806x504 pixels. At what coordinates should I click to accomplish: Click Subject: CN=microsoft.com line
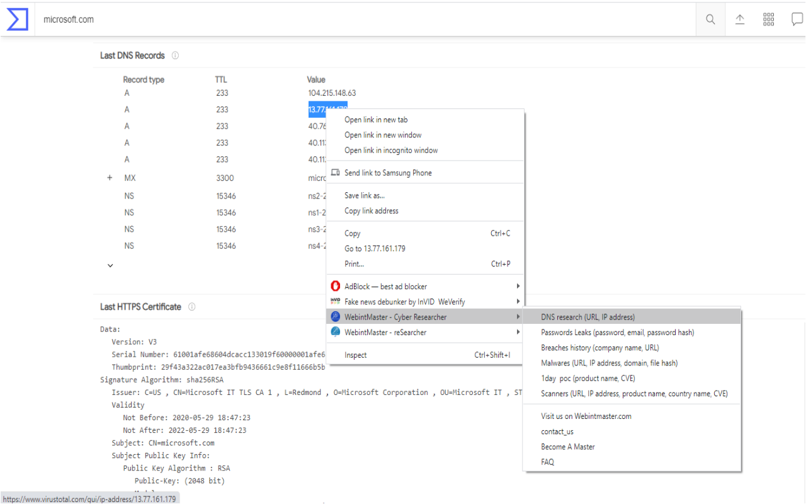[163, 443]
